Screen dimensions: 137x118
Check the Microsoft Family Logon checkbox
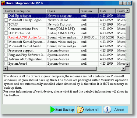6,20
